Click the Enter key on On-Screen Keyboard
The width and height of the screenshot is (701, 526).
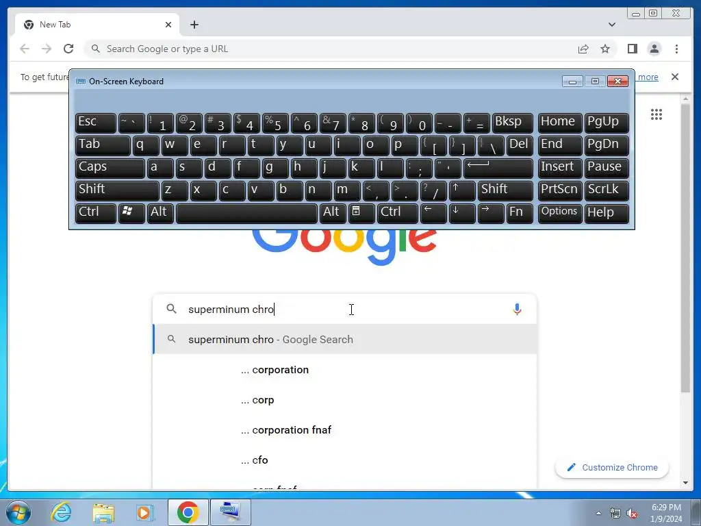(x=498, y=168)
